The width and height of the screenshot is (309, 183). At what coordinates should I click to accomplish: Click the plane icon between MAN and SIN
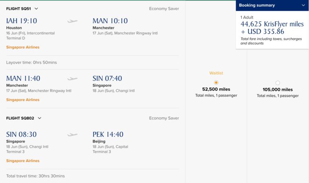click(72, 79)
